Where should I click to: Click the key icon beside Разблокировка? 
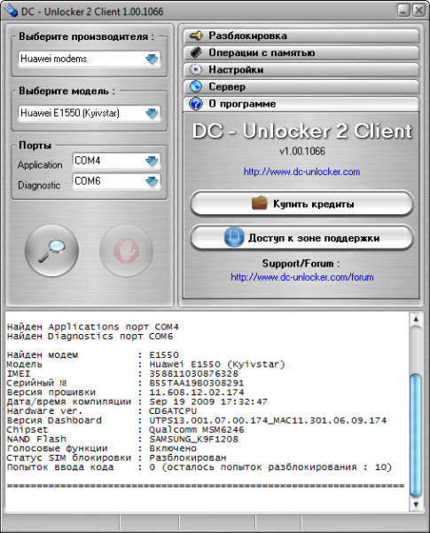point(196,36)
